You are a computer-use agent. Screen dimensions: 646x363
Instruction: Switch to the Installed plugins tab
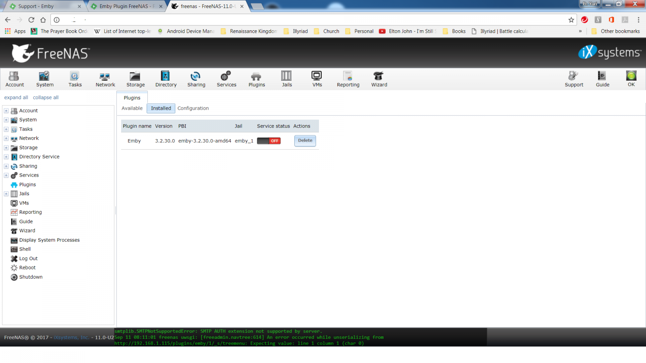161,108
